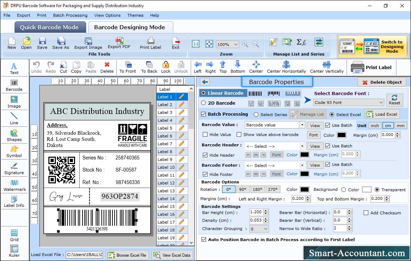Open the formula series (Σfx) icon
411x261 pixels.
click(x=301, y=42)
